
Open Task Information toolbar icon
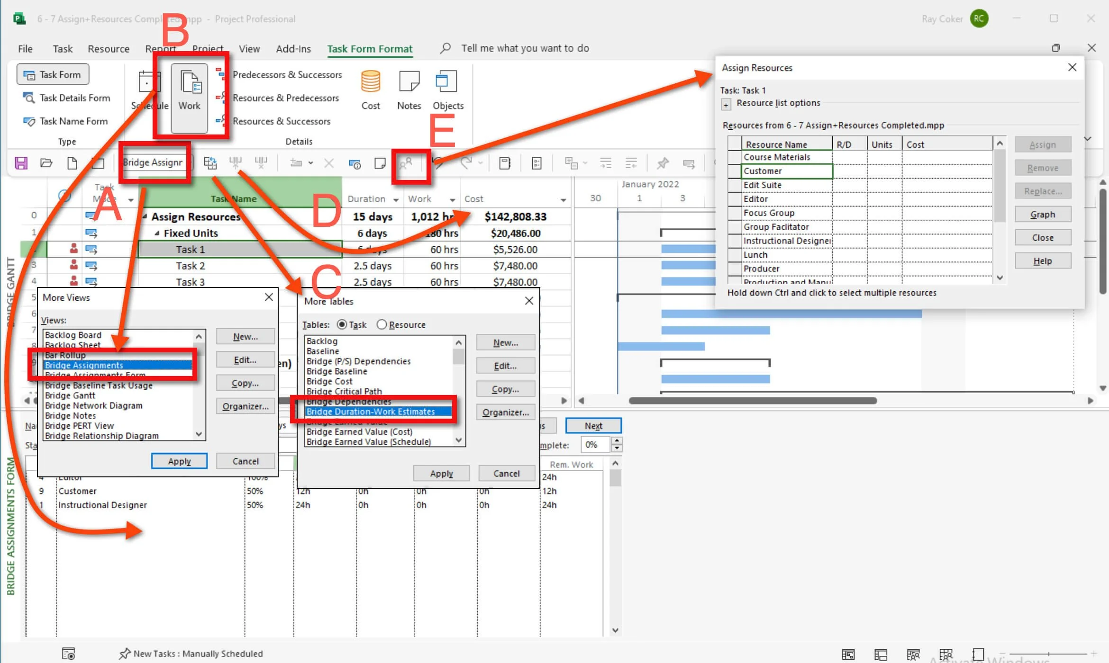coord(355,164)
